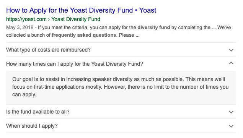Click the 'How many times can I apply' question text

75,64
